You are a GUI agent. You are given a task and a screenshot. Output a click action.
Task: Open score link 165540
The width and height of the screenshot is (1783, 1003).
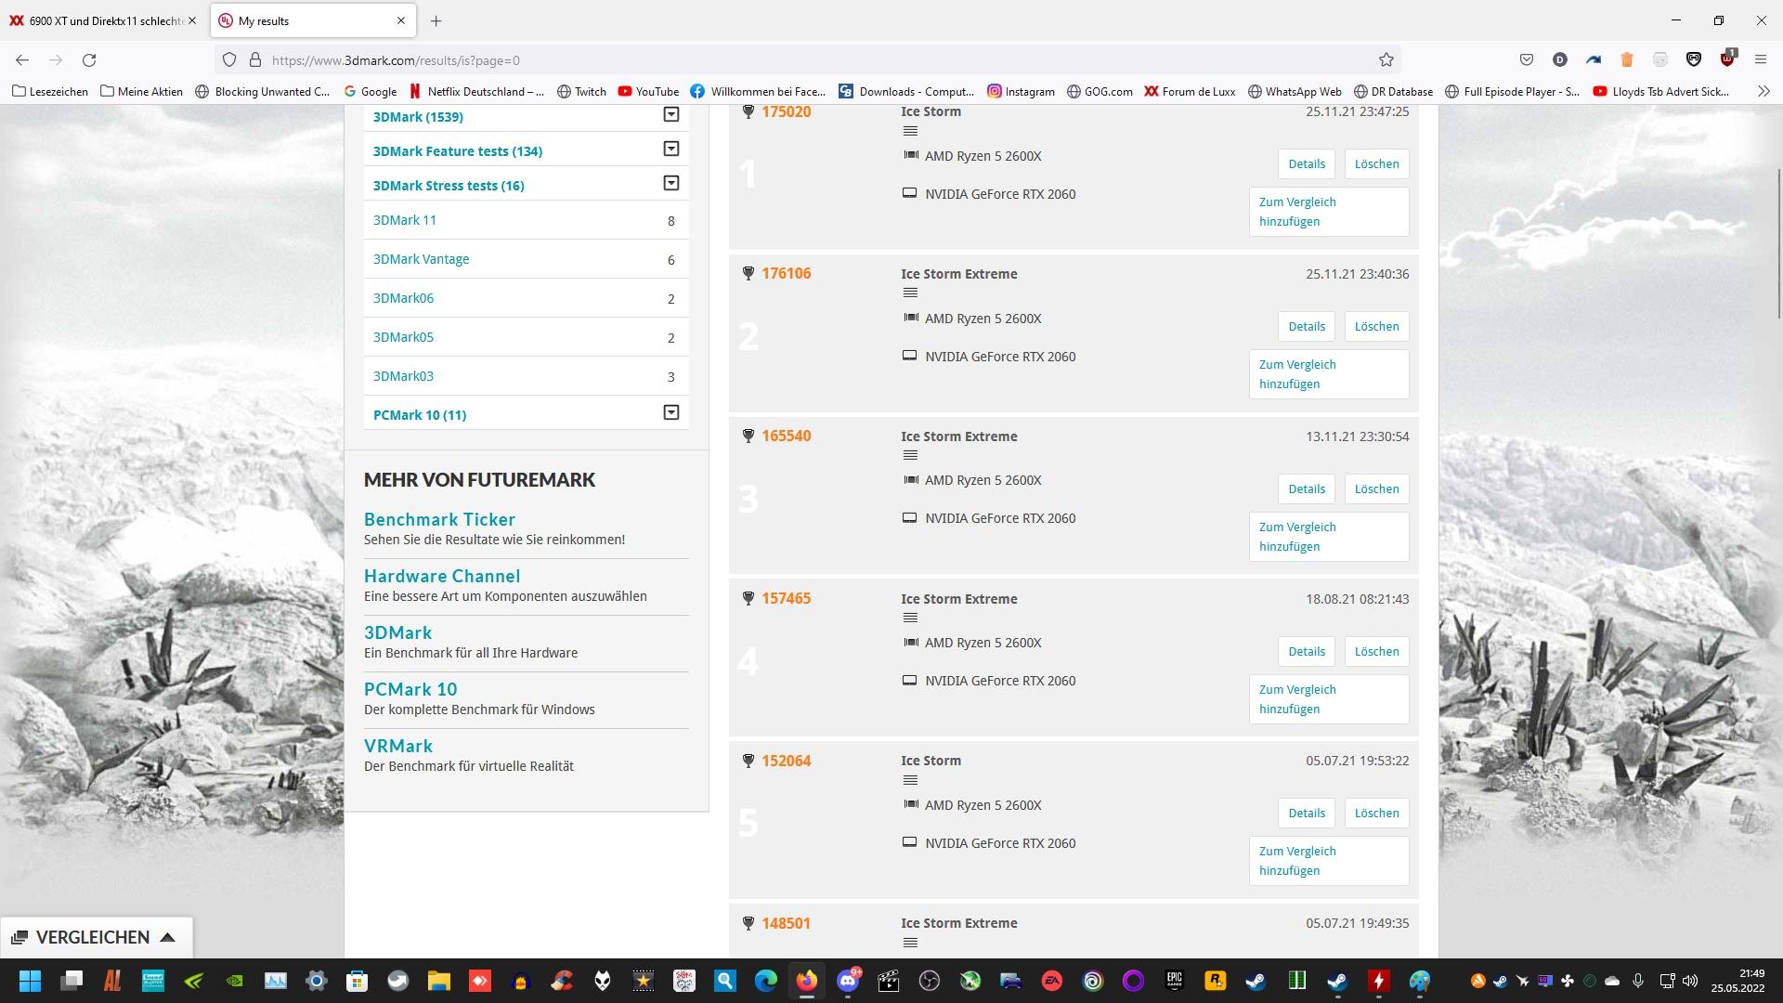(x=786, y=436)
